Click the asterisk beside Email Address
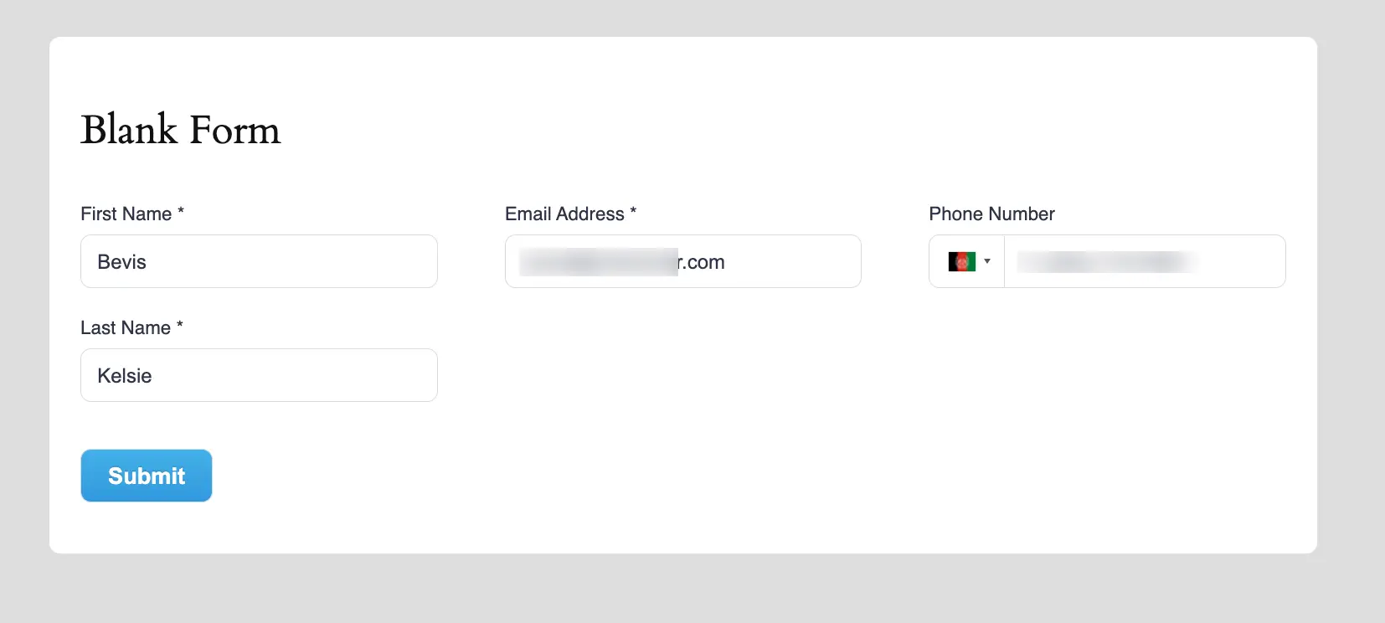1385x623 pixels. pyautogui.click(x=633, y=211)
